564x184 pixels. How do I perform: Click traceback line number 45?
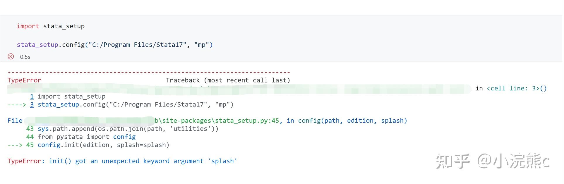(30, 145)
